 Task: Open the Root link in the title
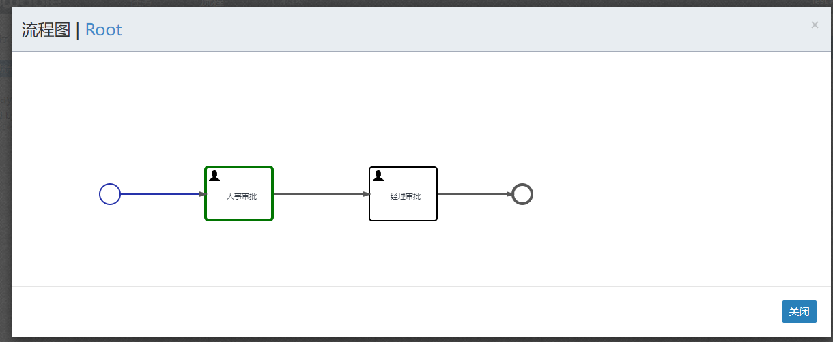point(104,30)
